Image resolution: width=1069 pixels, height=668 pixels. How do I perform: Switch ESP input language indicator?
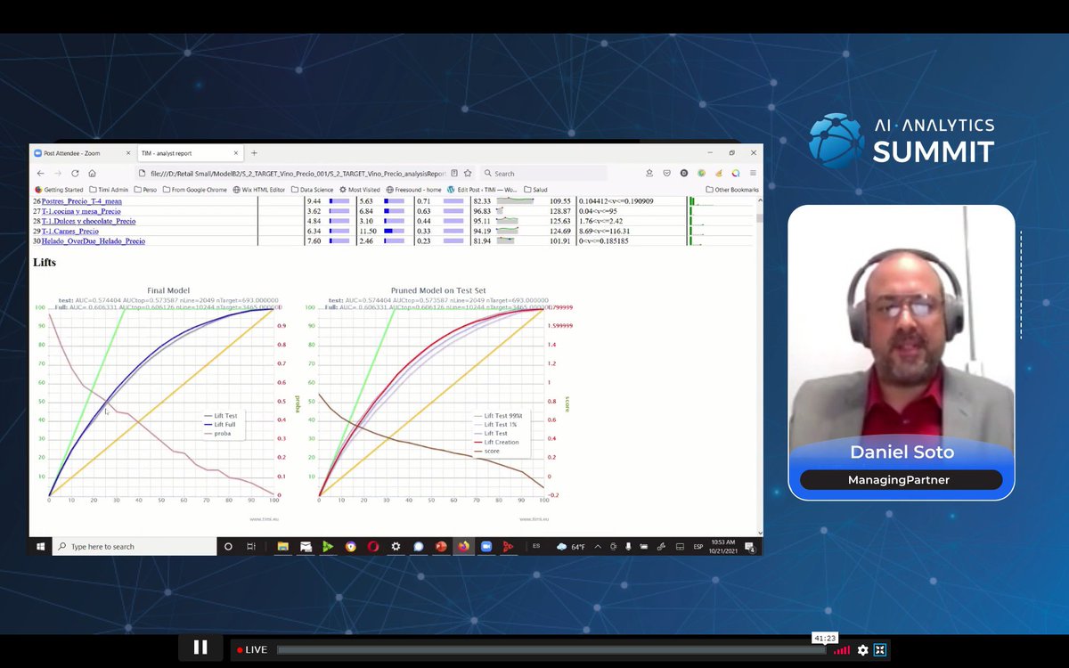pos(698,546)
